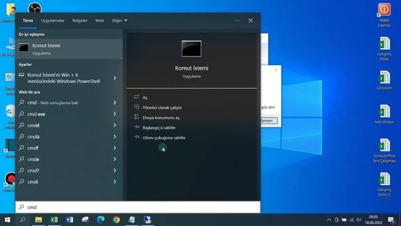The image size is (401, 226).
Task: Pin via Başlangıç'a sabitle
Action: click(x=159, y=127)
